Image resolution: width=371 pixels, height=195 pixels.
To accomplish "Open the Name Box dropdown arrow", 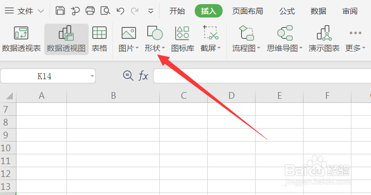I will click(92, 76).
